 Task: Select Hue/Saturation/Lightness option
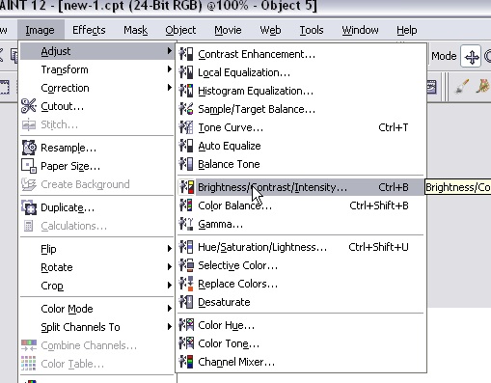pyautogui.click(x=301, y=247)
